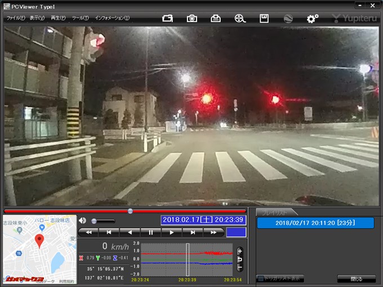Image resolution: width=383 pixels, height=287 pixels.
Task: Open the ツール menu
Action: tap(80, 18)
